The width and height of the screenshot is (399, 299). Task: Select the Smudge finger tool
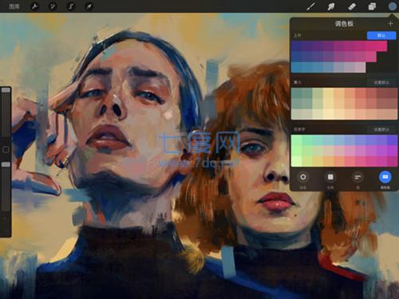click(331, 6)
